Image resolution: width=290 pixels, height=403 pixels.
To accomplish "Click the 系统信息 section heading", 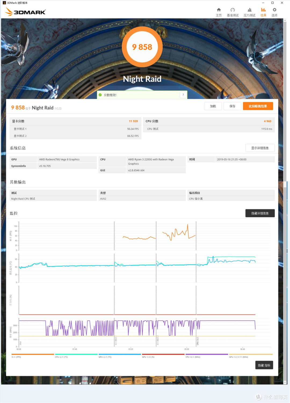I will pos(18,148).
